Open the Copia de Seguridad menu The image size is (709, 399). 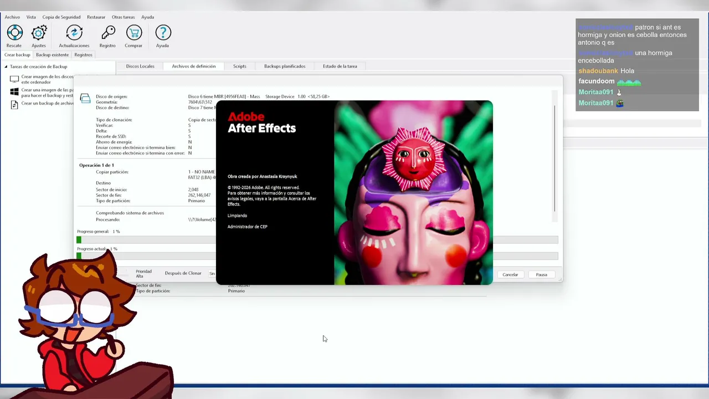click(x=61, y=17)
